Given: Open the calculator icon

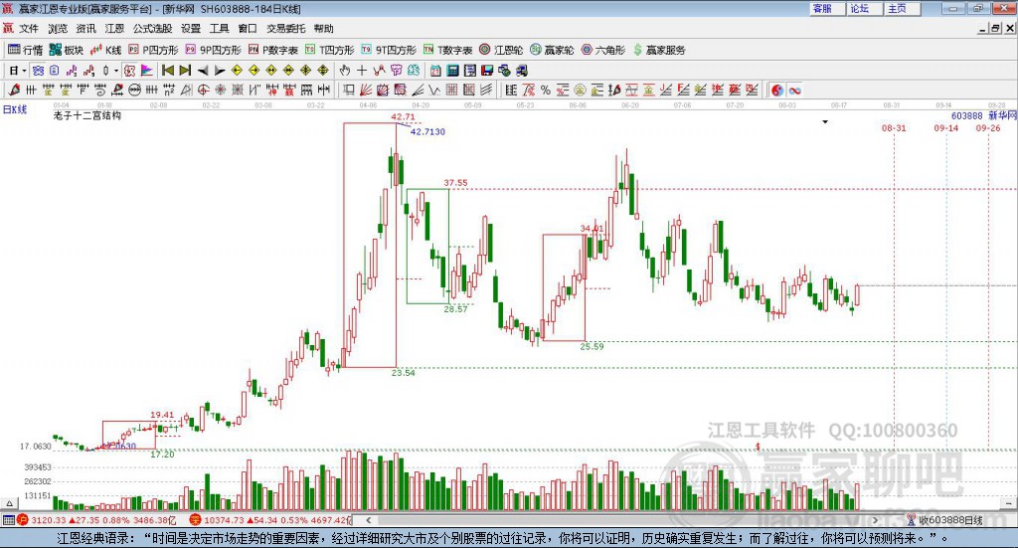Looking at the screenshot, I should 453,71.
